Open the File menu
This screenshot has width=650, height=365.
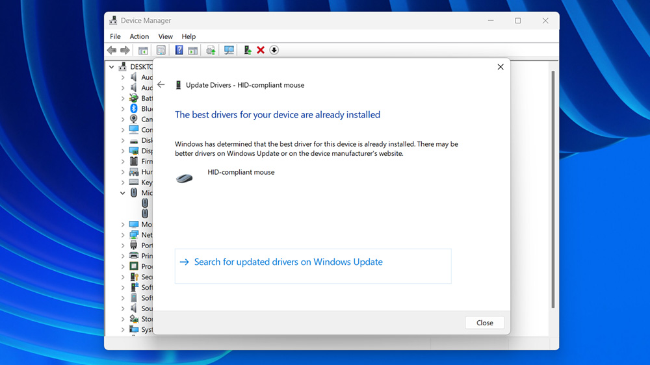click(x=115, y=36)
